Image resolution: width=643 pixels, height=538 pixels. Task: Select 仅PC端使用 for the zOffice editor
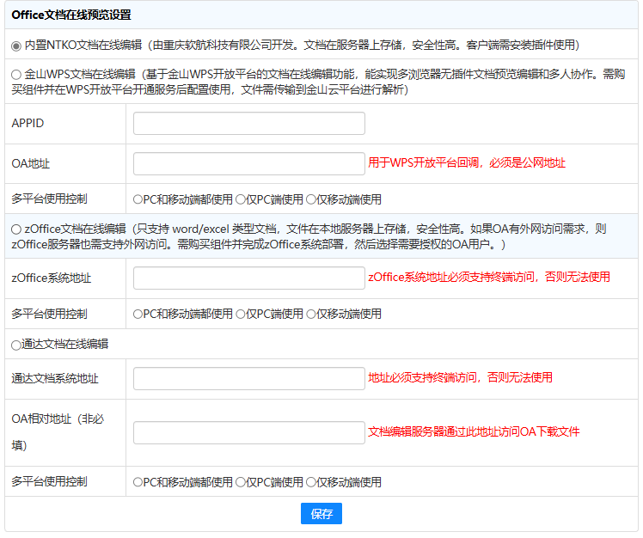point(241,315)
